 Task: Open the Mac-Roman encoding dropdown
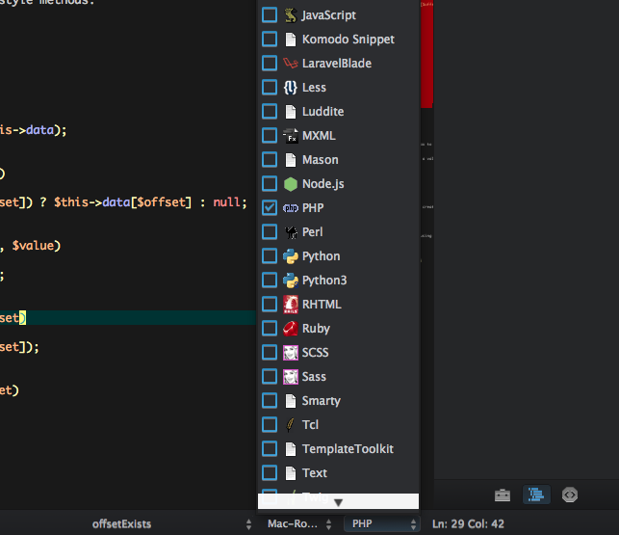(x=297, y=523)
